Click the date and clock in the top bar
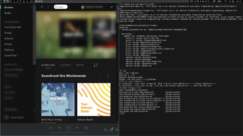Image resolution: width=243 pixels, height=136 pixels. click(233, 1)
